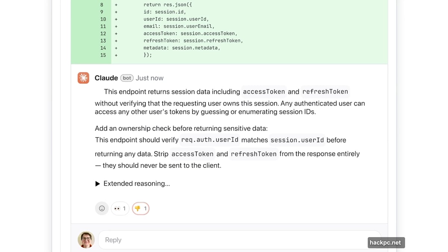Select line number 8 in the diff
This screenshot has height=252, width=448.
101,4
